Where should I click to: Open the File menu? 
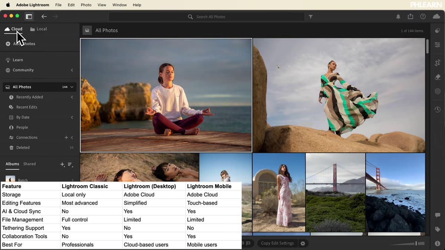pos(58,5)
